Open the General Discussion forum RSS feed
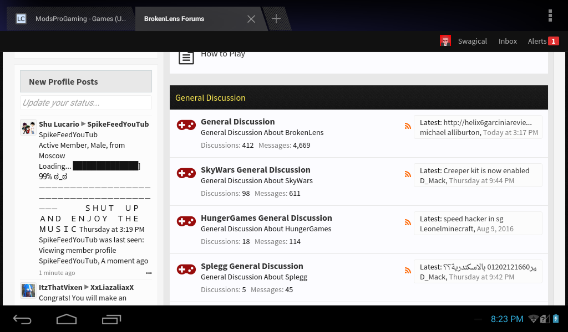The width and height of the screenshot is (568, 332). [x=408, y=126]
